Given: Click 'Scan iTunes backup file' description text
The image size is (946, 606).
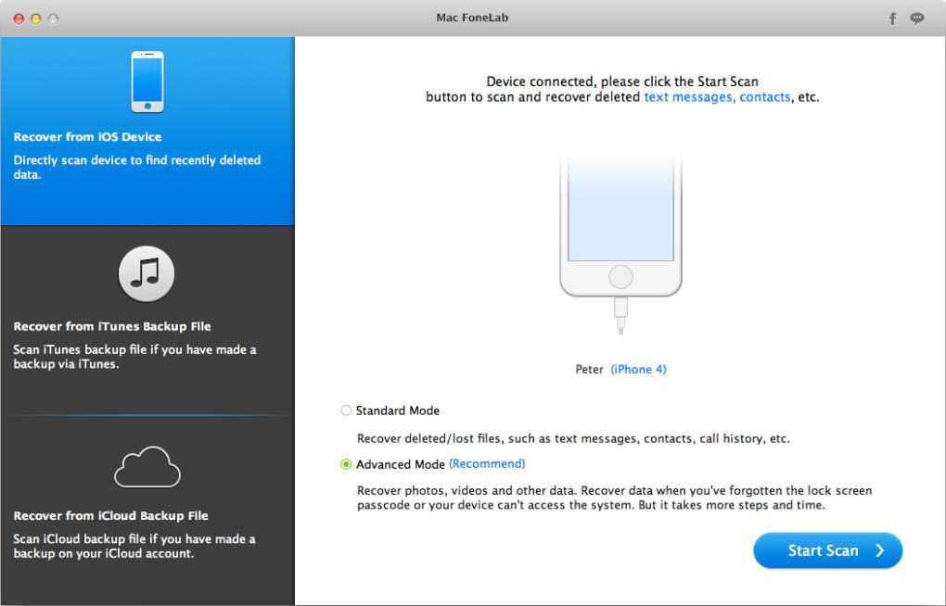Looking at the screenshot, I should 134,357.
